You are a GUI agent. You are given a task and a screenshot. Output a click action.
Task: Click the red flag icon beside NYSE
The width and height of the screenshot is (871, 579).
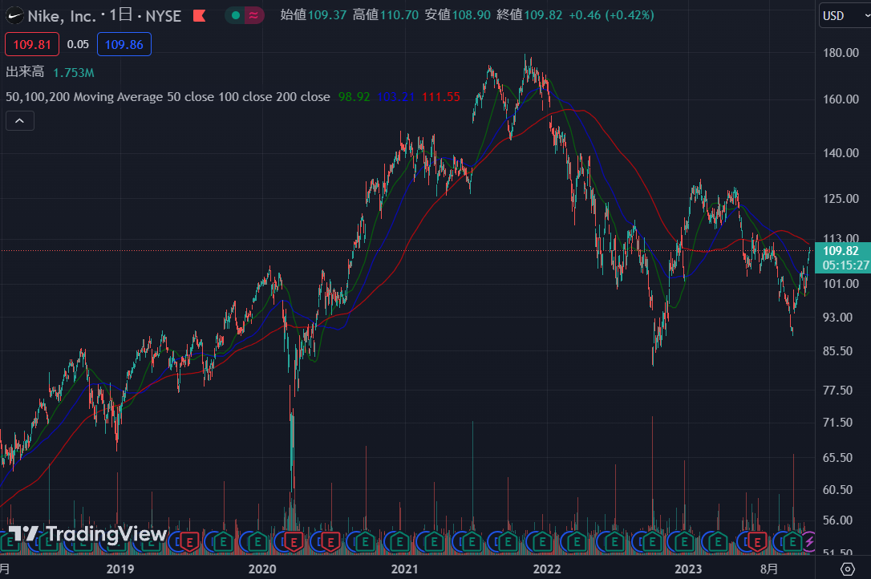click(197, 16)
